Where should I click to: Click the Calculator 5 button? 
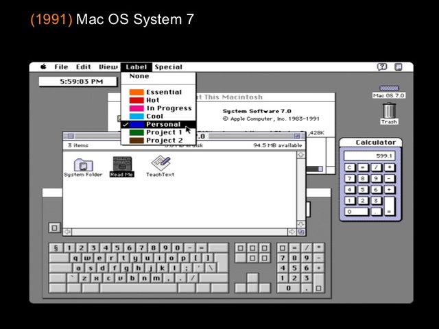tap(363, 189)
